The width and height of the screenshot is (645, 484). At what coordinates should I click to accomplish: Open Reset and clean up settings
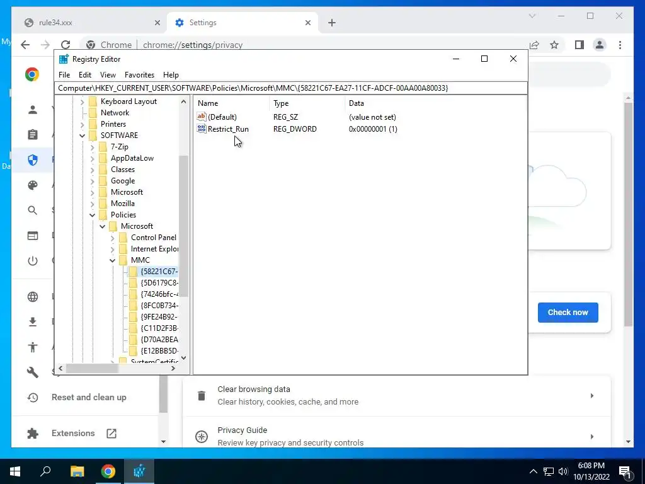(88, 397)
